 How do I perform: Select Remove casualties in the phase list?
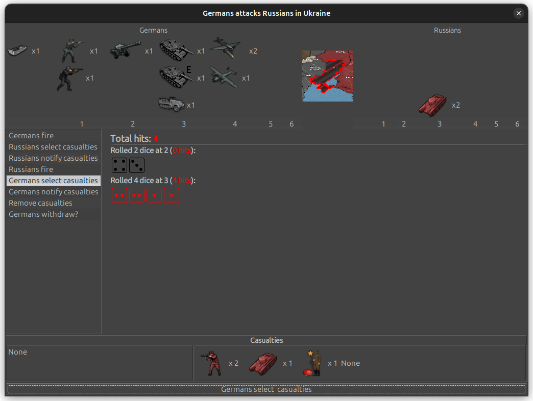[40, 203]
